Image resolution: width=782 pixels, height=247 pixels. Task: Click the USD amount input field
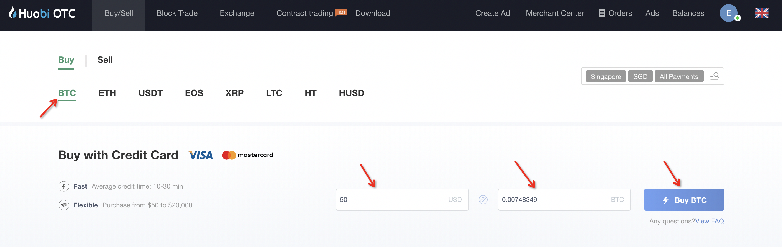click(402, 200)
